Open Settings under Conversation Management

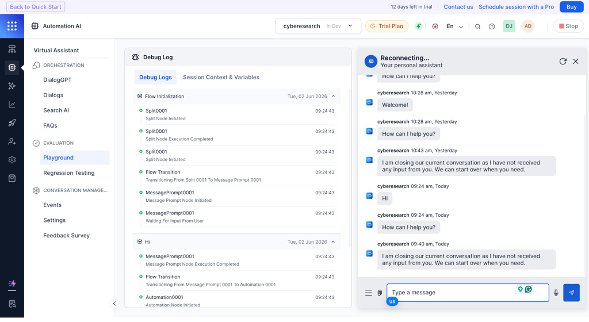click(55, 220)
